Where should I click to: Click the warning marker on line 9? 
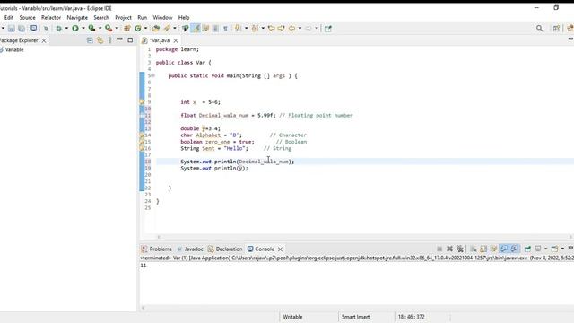[142, 102]
